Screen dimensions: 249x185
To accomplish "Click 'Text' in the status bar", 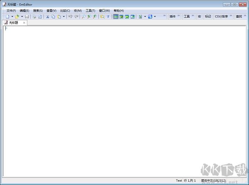I will point(179,180).
